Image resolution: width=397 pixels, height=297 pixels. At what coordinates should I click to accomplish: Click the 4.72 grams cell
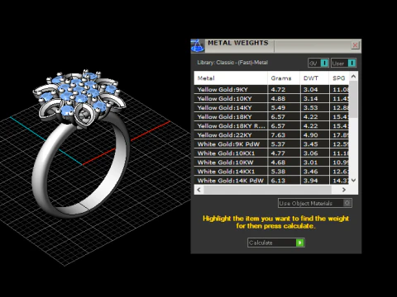coord(284,89)
